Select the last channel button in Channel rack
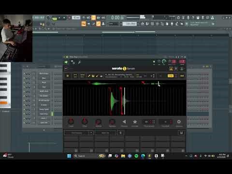 [x=44, y=123]
